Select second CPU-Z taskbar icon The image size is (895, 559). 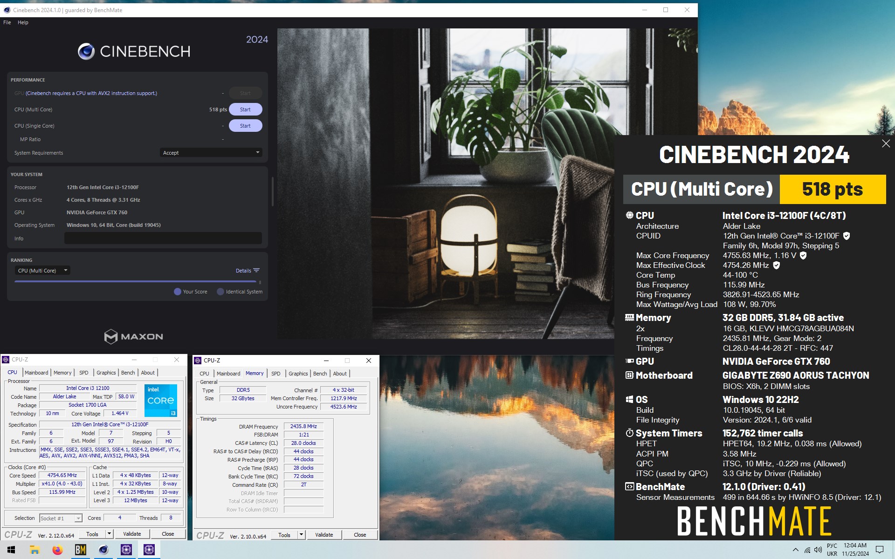(149, 550)
